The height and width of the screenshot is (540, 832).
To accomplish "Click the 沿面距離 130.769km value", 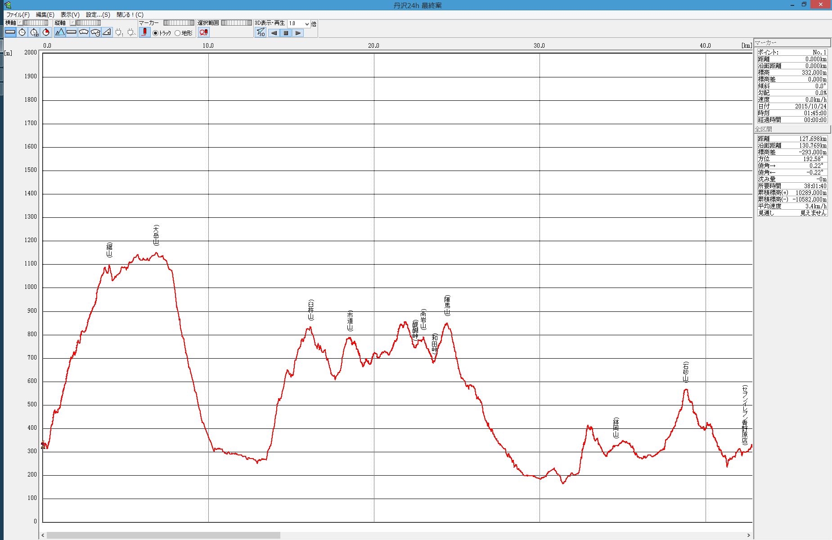I will tap(813, 145).
